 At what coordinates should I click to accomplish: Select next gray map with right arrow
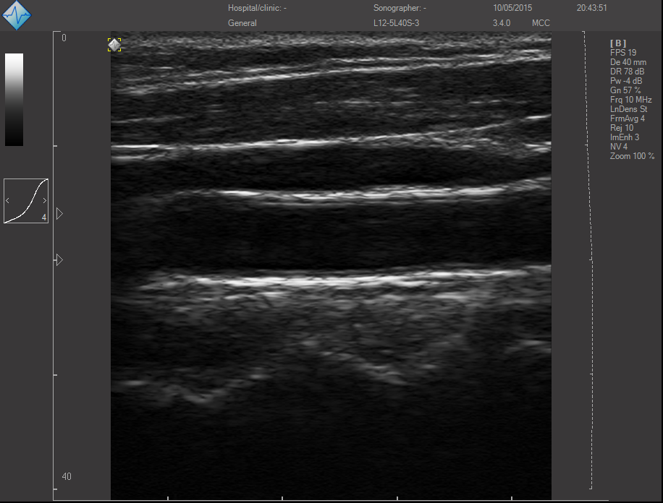coord(44,200)
